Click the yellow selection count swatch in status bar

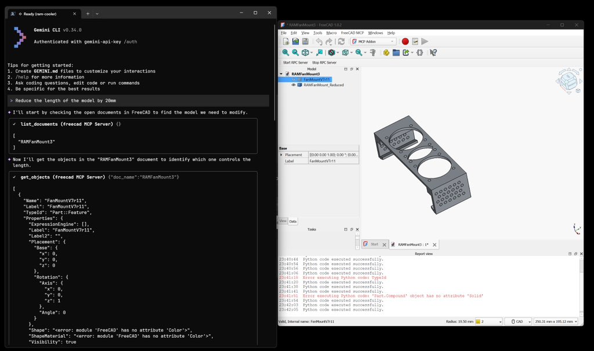coord(478,321)
